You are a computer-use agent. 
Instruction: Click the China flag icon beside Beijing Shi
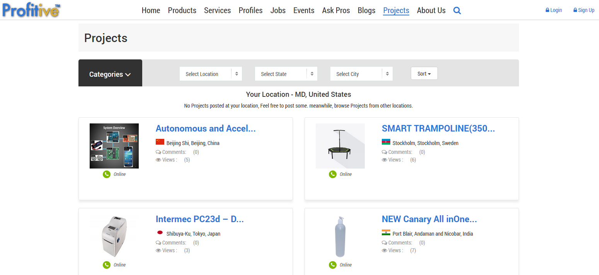[x=160, y=142]
